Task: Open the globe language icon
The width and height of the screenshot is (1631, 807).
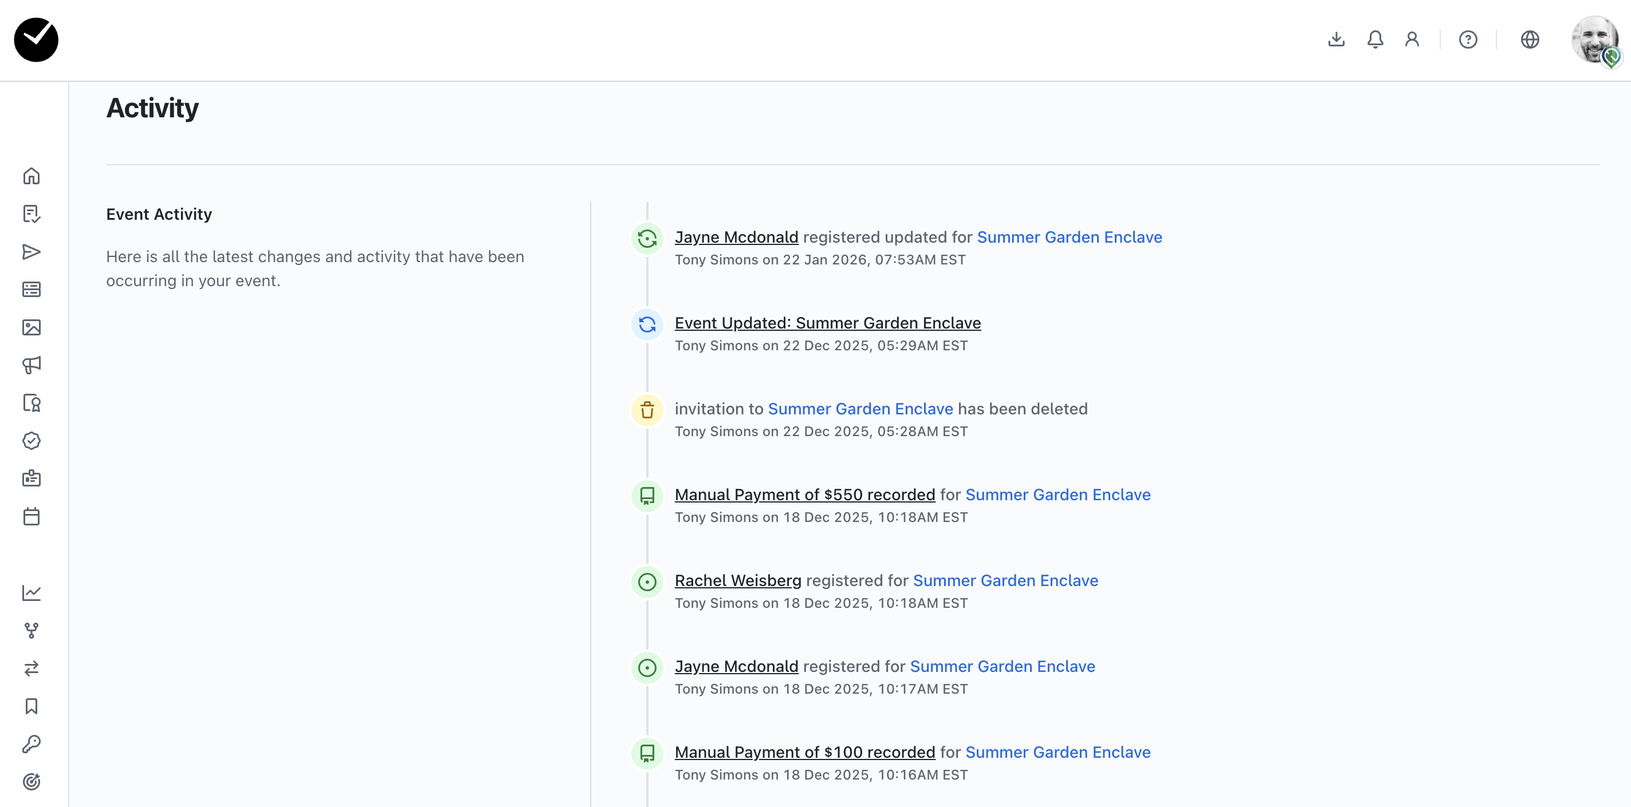Action: [1529, 39]
